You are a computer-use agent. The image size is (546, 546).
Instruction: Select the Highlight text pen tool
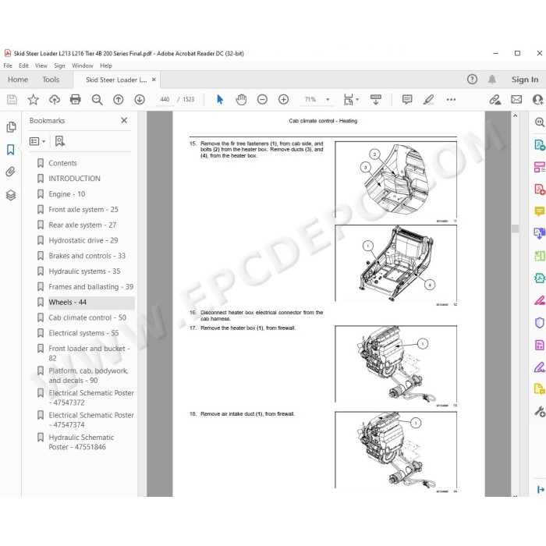tap(429, 100)
